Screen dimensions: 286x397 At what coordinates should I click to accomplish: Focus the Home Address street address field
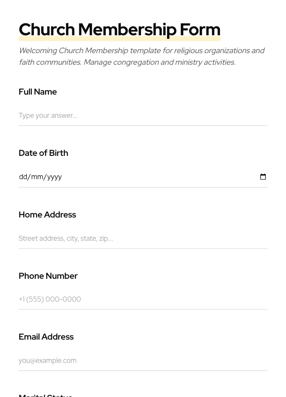coord(143,238)
